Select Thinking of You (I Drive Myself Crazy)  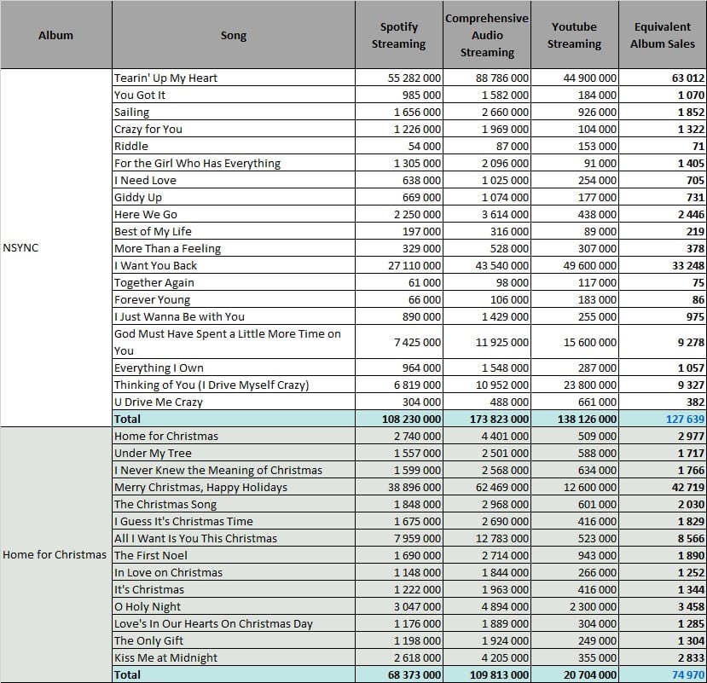click(x=234, y=385)
